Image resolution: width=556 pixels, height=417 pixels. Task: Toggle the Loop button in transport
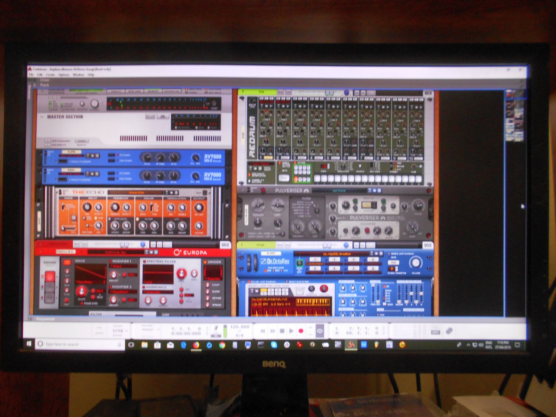pyautogui.click(x=320, y=331)
